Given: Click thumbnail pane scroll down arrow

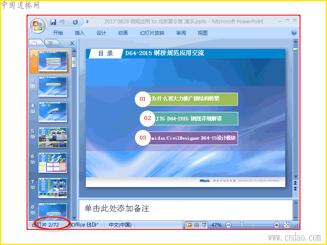Looking at the screenshot, I should pos(74,218).
